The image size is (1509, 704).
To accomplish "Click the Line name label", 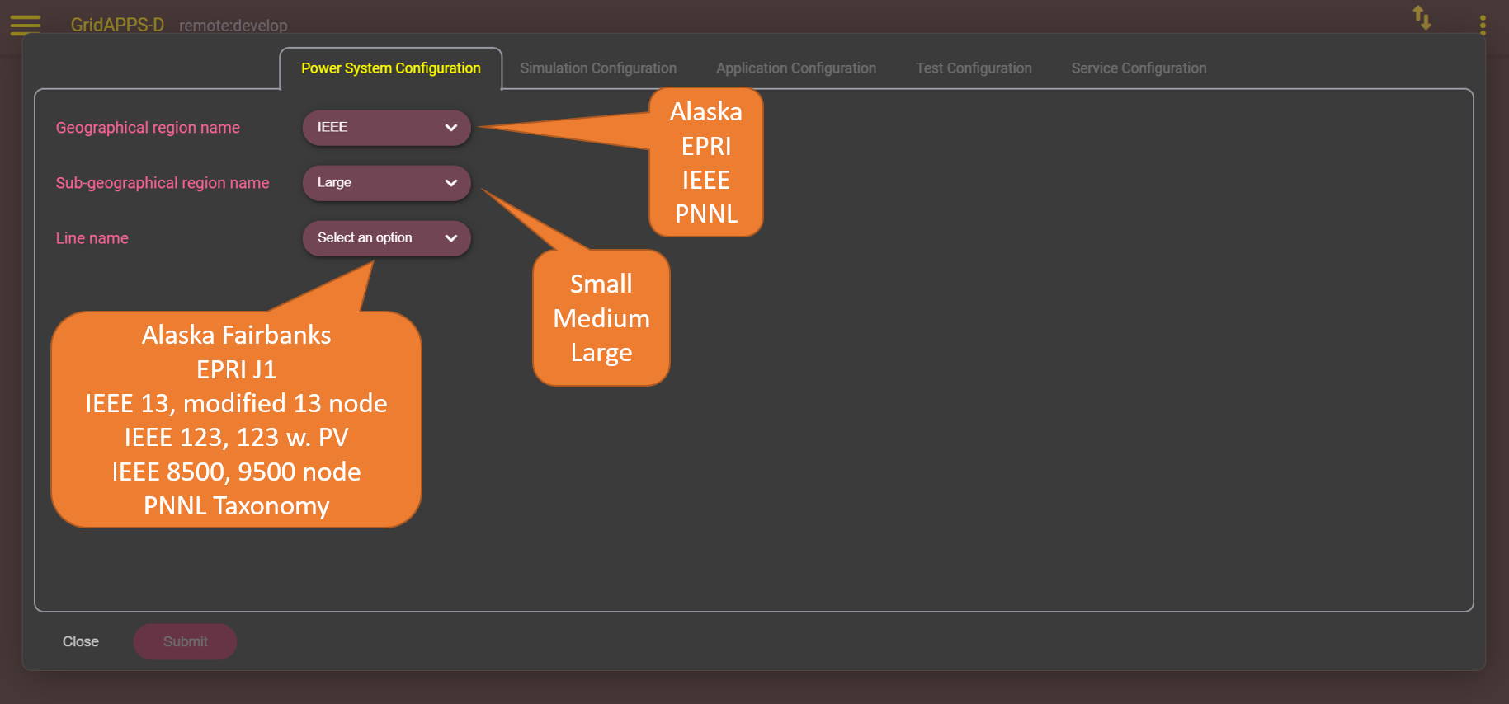I will [x=92, y=238].
